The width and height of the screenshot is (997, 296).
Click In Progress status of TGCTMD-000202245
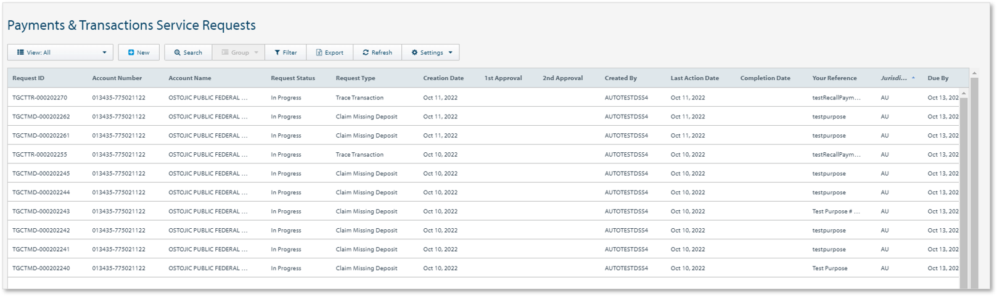tap(286, 173)
